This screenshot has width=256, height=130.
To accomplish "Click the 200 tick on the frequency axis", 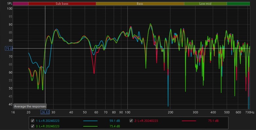I will click(x=170, y=112).
